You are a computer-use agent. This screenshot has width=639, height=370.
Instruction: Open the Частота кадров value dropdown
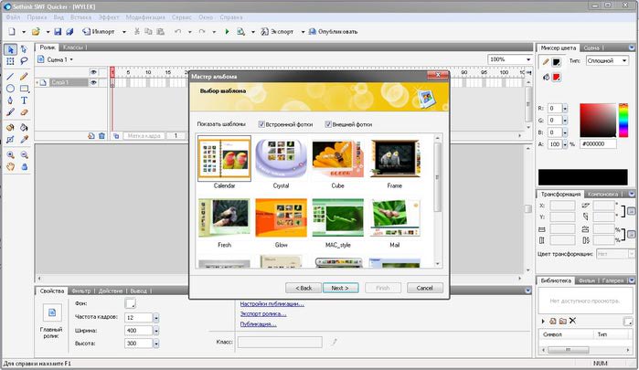156,317
